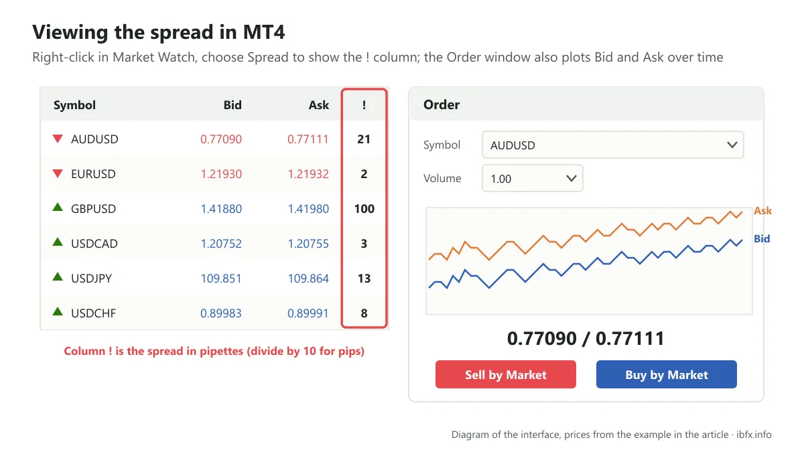Click the Bid column header
The height and width of the screenshot is (452, 804).
coord(232,105)
